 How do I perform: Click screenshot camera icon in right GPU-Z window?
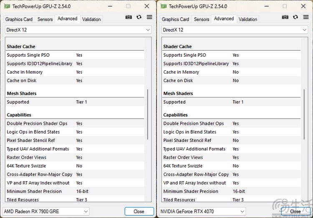tap(285, 17)
